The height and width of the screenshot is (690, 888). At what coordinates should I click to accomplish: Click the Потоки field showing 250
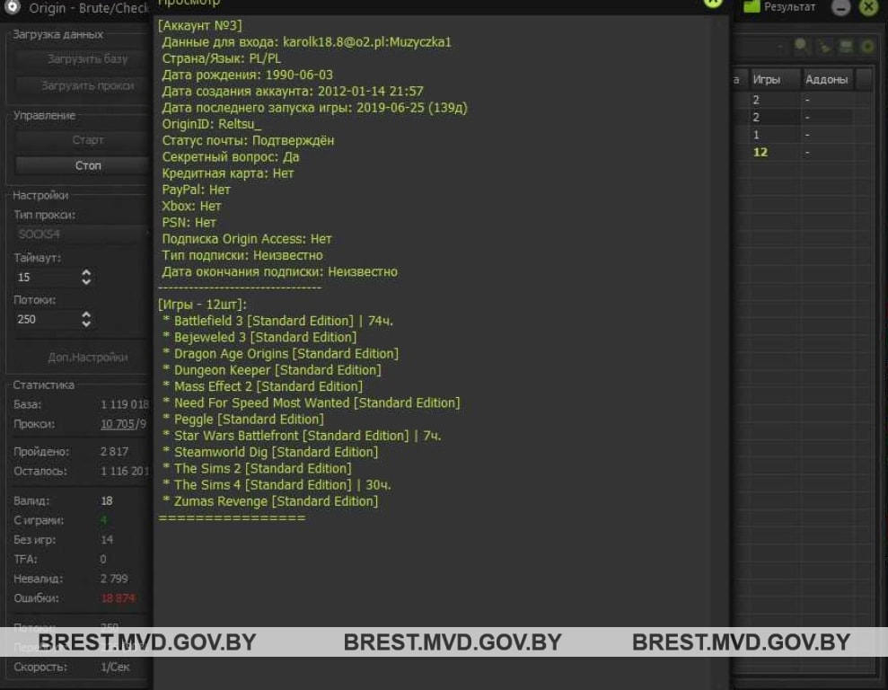pos(48,320)
